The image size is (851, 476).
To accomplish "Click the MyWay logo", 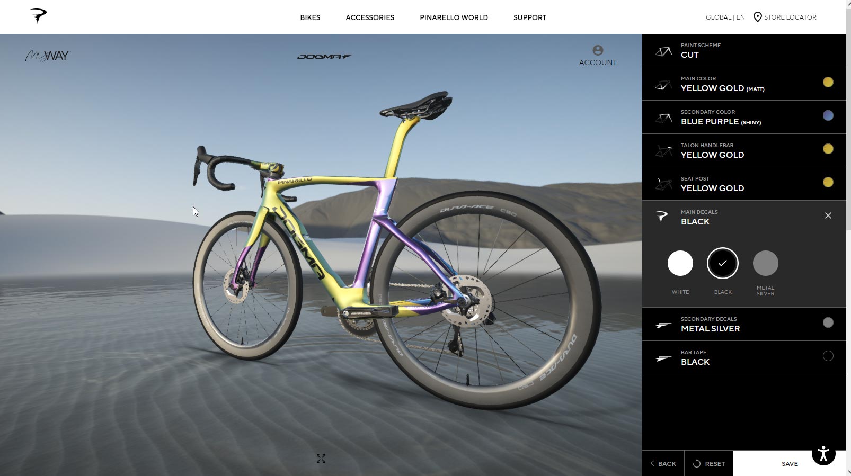I will (48, 56).
